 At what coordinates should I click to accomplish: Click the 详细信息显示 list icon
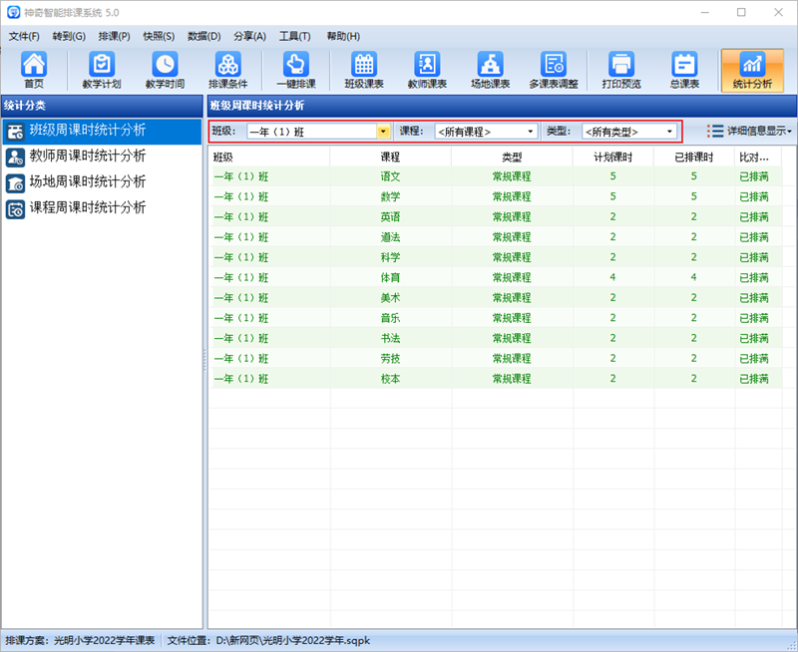pyautogui.click(x=715, y=132)
